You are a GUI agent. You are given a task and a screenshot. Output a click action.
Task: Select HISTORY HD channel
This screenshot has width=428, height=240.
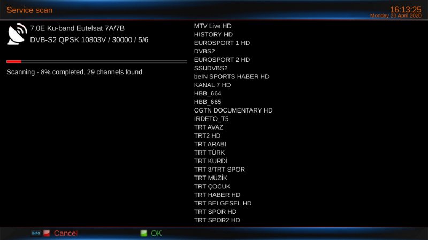(213, 34)
